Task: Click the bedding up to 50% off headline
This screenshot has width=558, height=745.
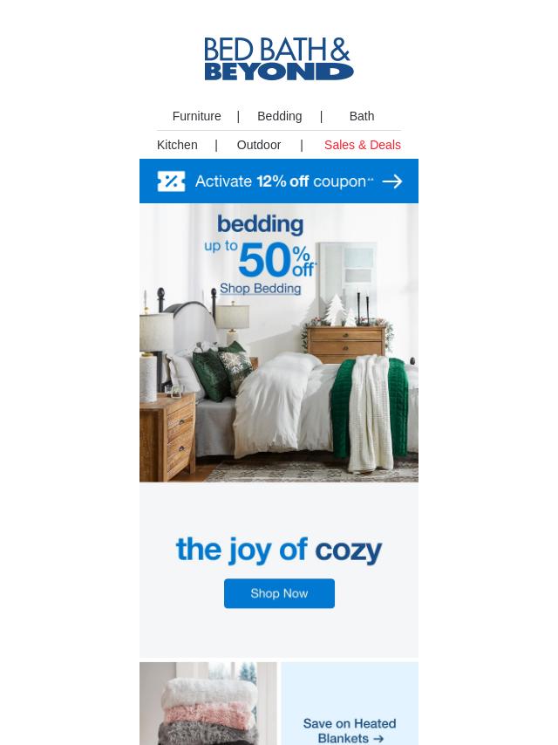Action: point(260,246)
